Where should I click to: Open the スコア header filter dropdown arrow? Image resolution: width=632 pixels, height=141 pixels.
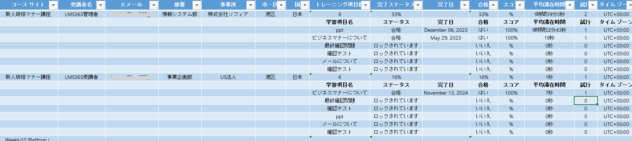(519, 5)
